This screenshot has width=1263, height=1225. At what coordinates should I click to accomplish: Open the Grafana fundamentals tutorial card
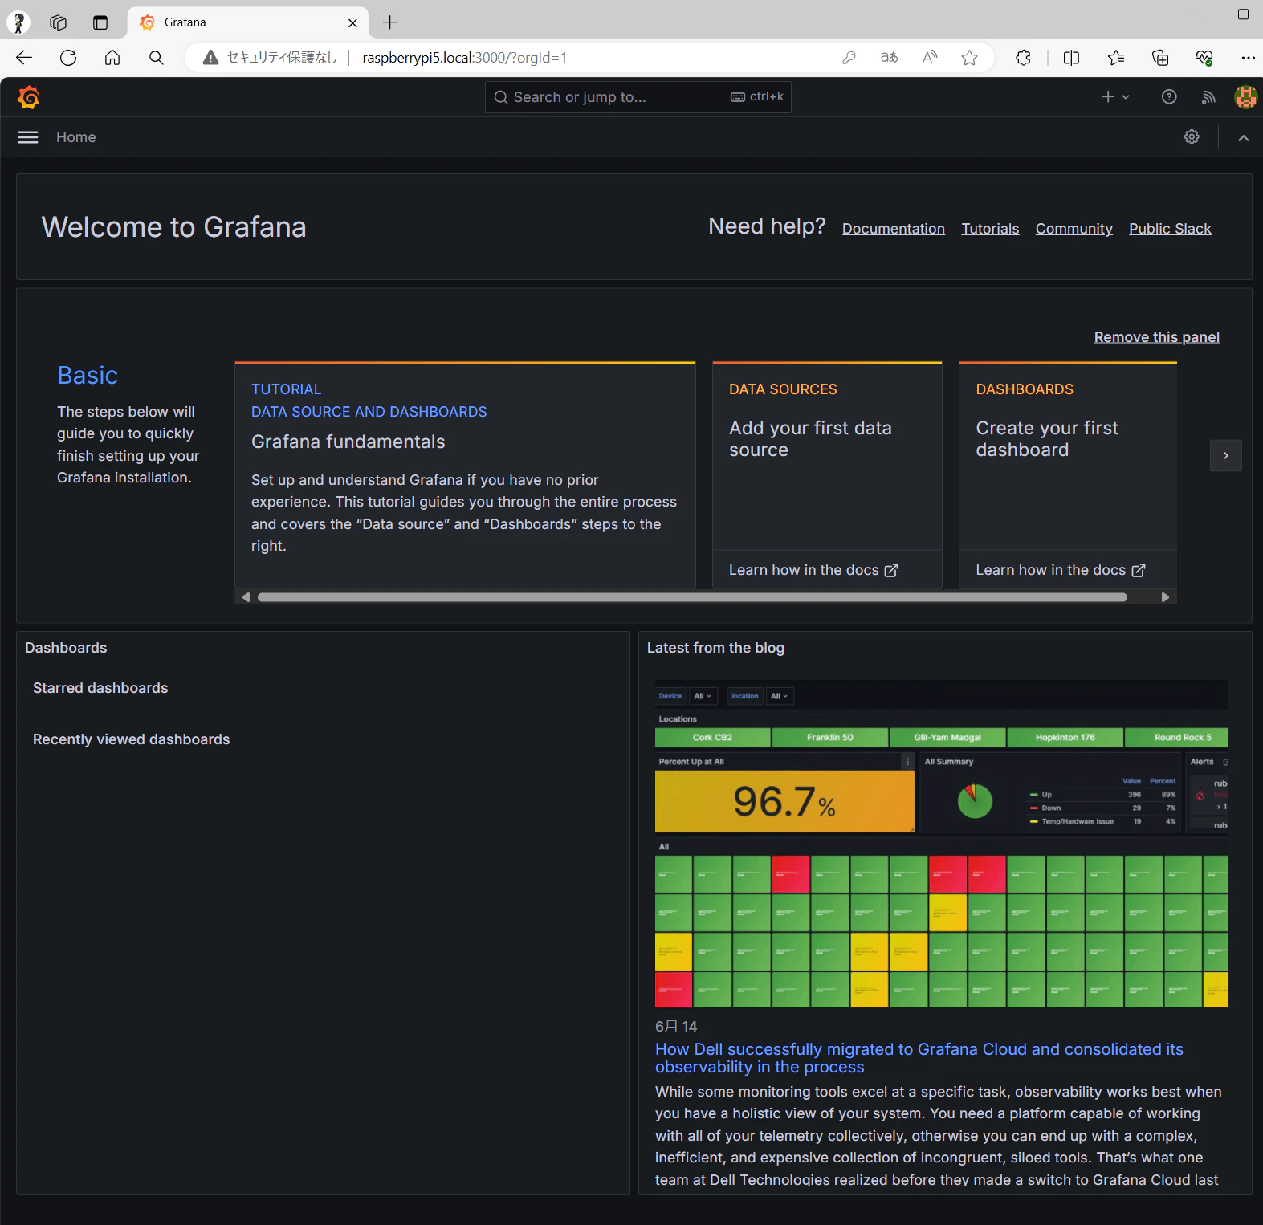point(465,475)
